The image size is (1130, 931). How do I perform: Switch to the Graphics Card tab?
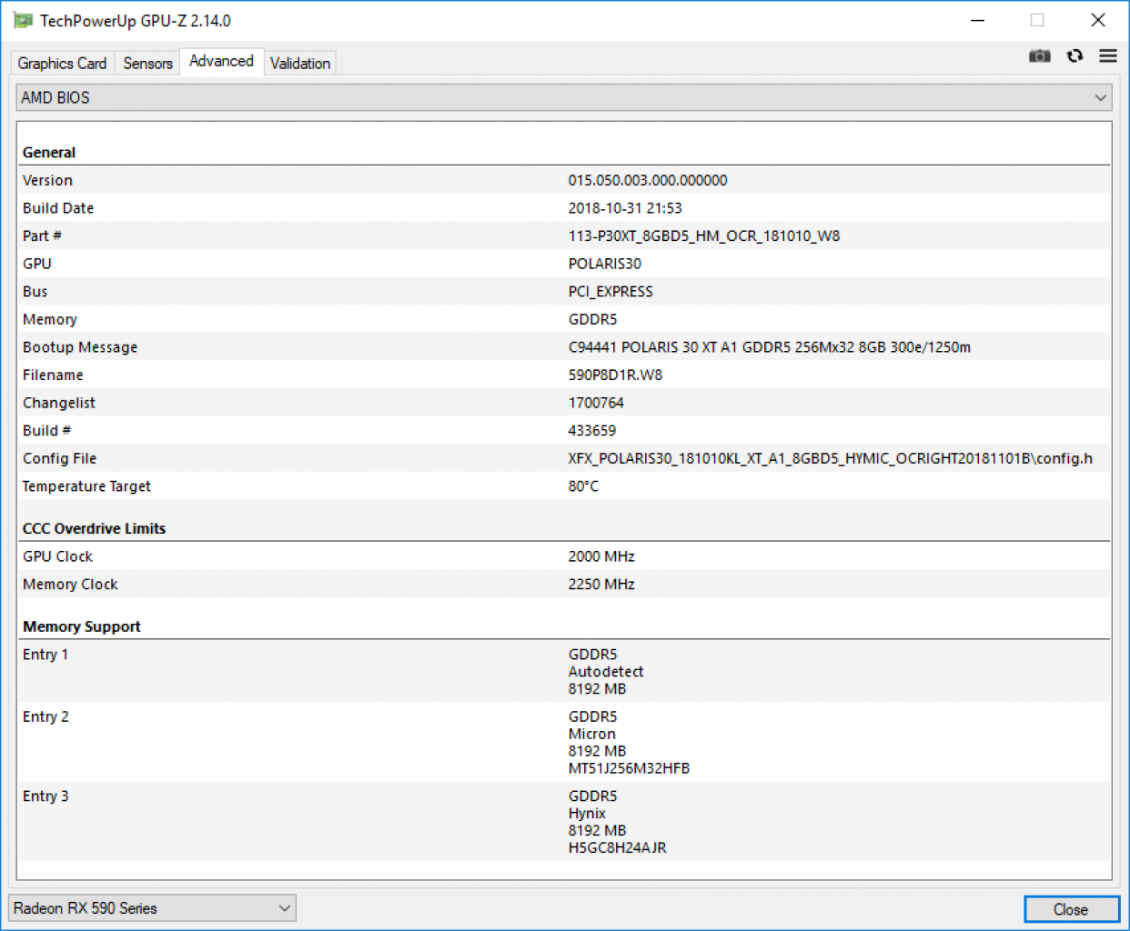(x=62, y=63)
